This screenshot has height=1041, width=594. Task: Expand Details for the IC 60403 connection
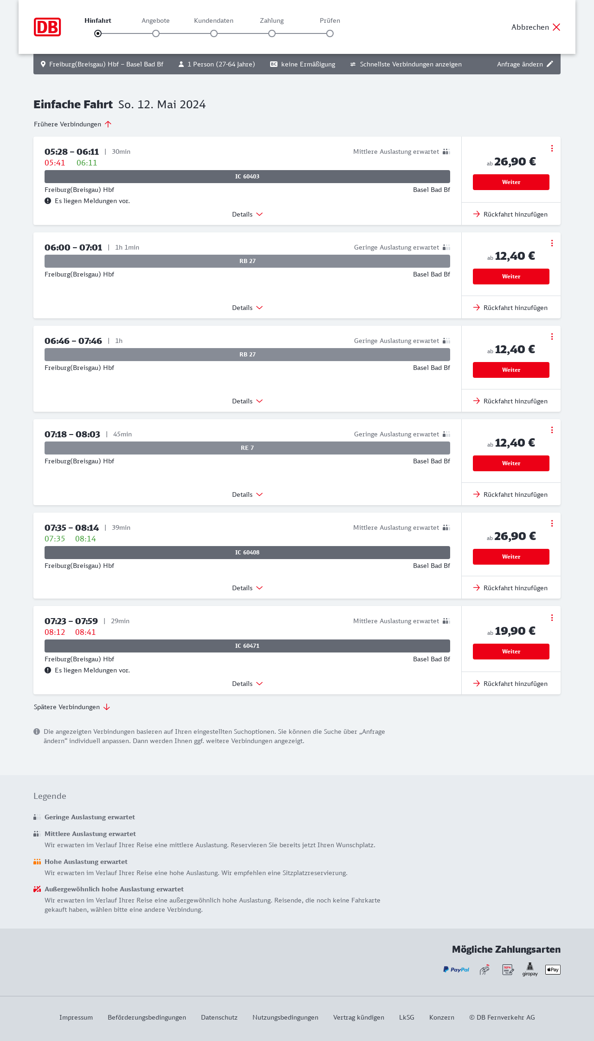tap(247, 214)
